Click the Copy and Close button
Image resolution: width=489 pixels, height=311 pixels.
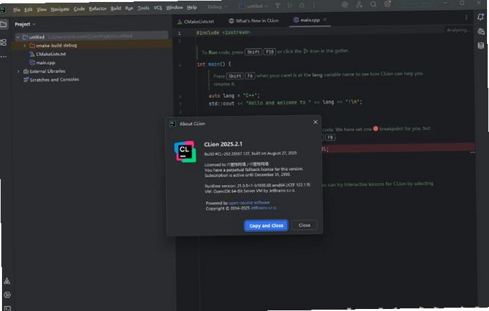coord(266,225)
